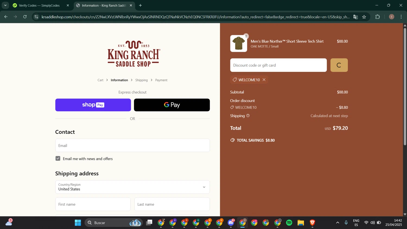Uncheck Email me with news and offers
The height and width of the screenshot is (229, 407).
click(58, 158)
